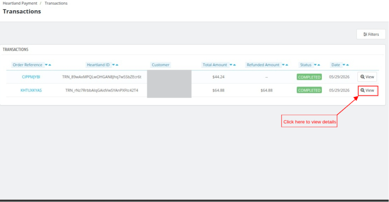The height and width of the screenshot is (202, 389).
Task: Open order reference KHTUXKYAS link
Action: click(x=31, y=90)
